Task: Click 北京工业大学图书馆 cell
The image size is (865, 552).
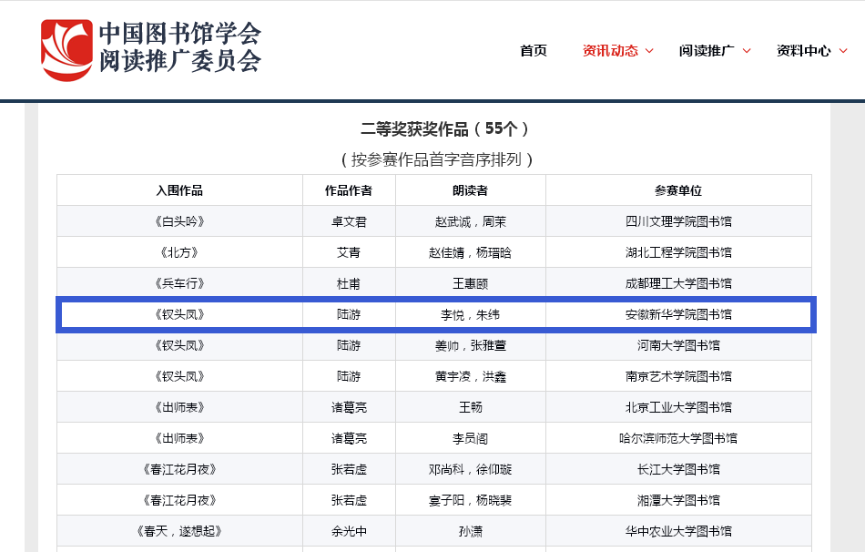Action: pyautogui.click(x=678, y=407)
